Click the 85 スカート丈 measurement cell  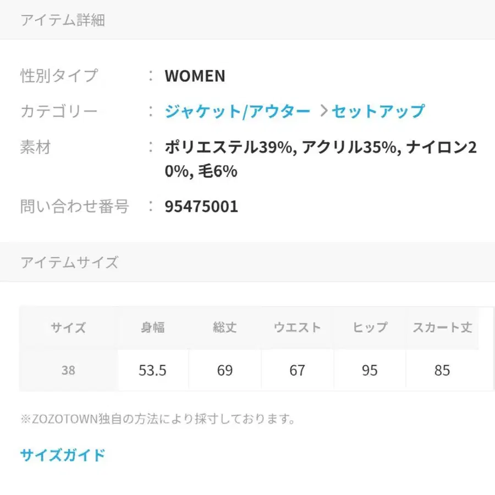click(x=442, y=370)
